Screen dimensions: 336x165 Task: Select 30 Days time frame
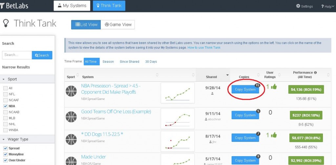(151, 61)
